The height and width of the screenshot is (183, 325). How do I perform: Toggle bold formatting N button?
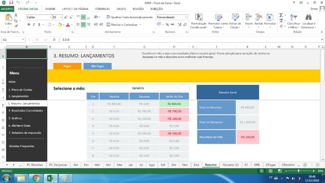29,24
